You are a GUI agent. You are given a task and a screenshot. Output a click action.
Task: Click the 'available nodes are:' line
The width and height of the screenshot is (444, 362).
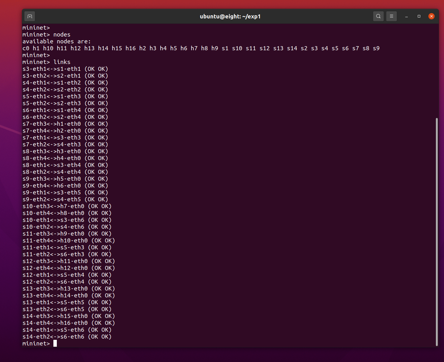(x=57, y=42)
